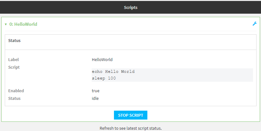Open HelloWorld script settings wrench icon
The height and width of the screenshot is (131, 261).
tap(254, 24)
